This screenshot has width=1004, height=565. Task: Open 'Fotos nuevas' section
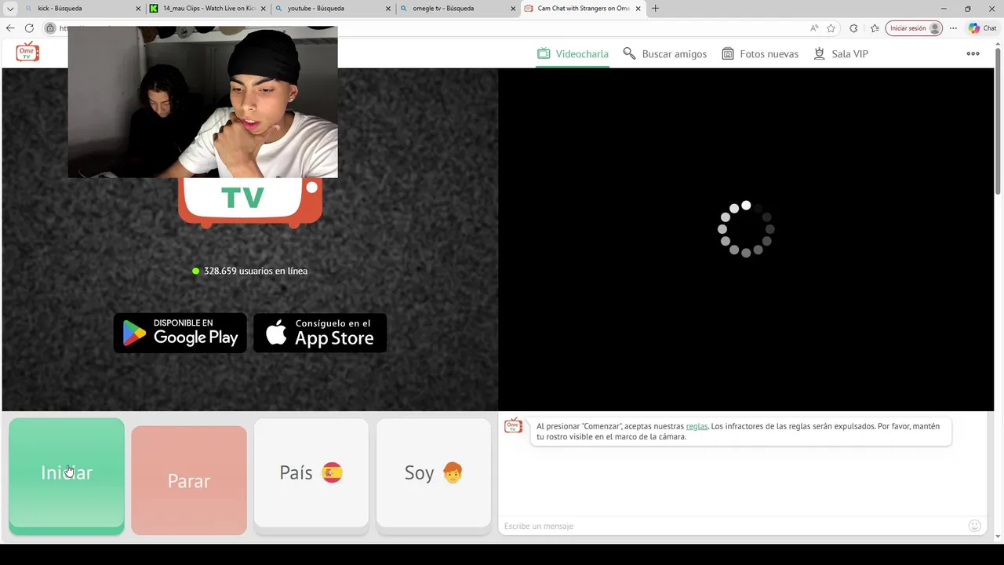(760, 54)
